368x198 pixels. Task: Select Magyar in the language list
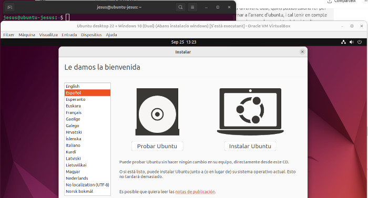[87, 172]
